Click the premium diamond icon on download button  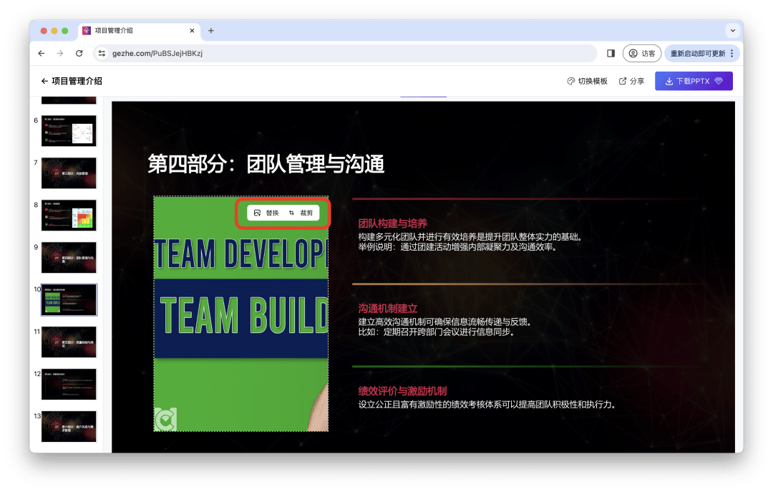click(x=720, y=81)
